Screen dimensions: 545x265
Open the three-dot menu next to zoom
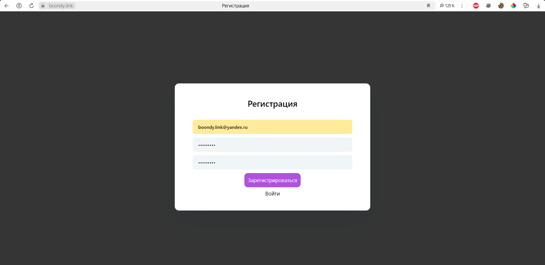coord(462,6)
